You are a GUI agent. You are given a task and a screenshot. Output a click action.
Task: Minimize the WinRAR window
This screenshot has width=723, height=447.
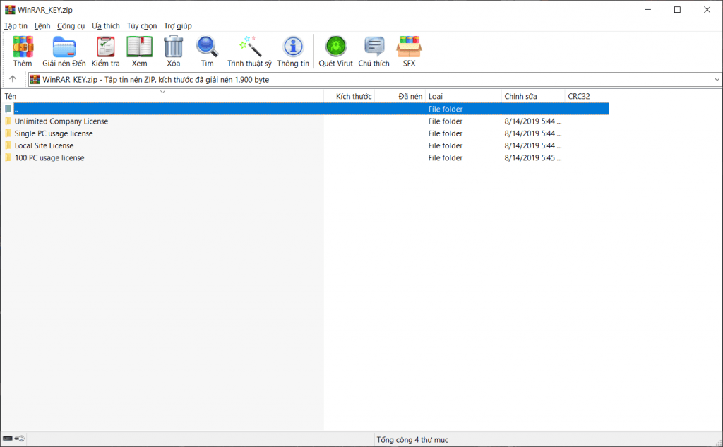(647, 10)
